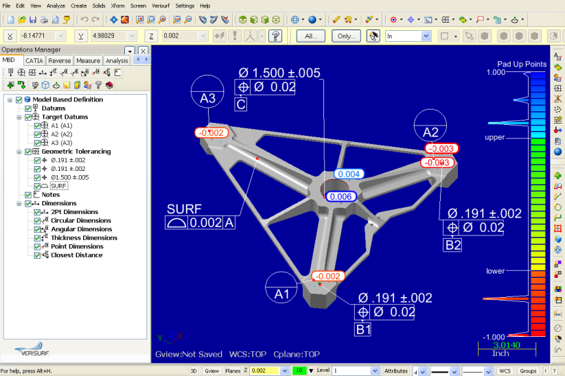This screenshot has width=565, height=376.
Task: Switch to the Measure tab
Action: pos(89,60)
